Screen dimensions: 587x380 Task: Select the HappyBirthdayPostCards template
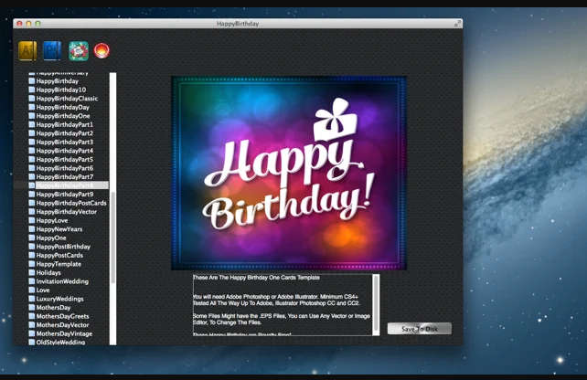point(70,203)
